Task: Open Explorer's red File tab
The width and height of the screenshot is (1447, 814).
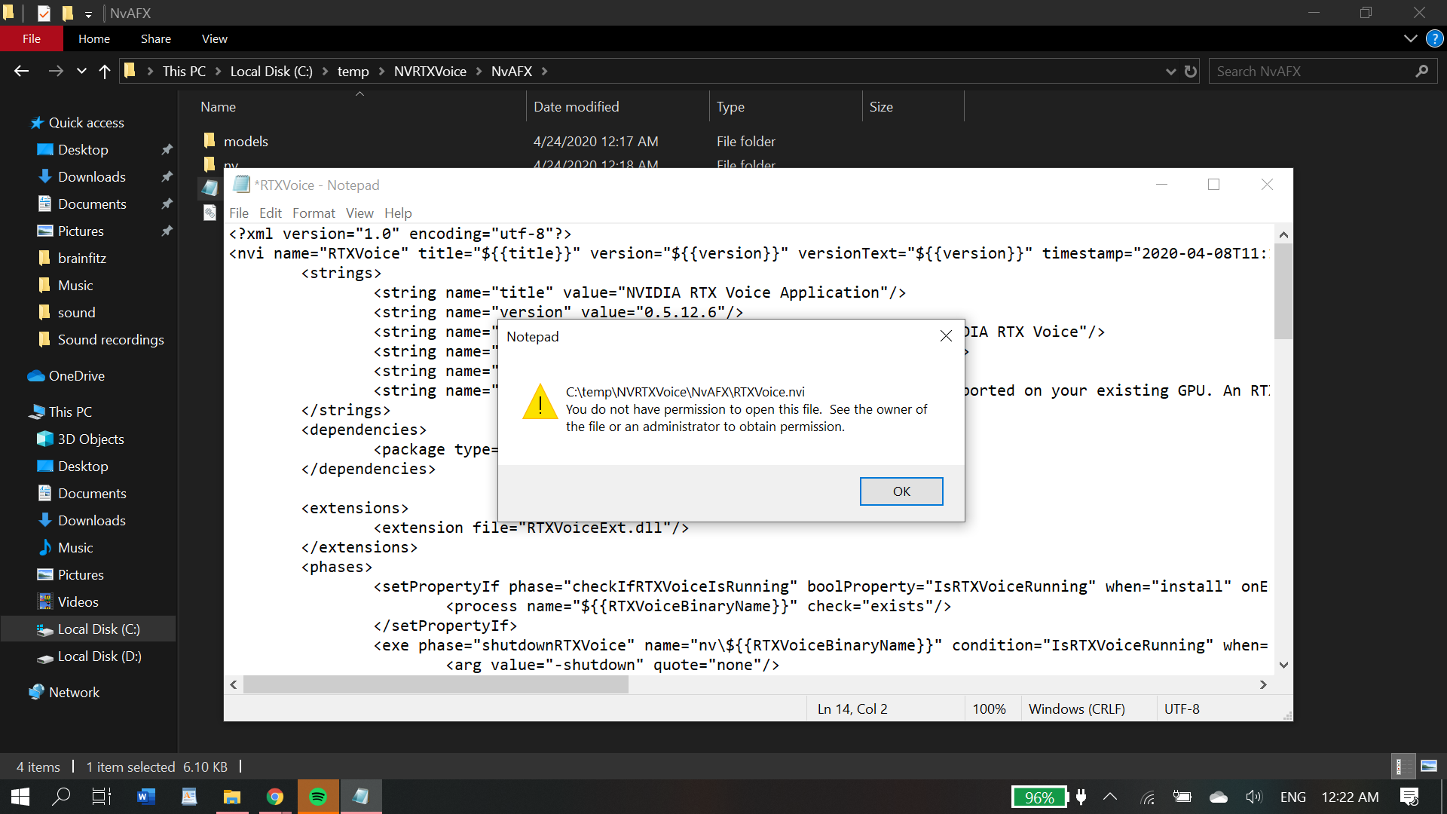Action: (32, 38)
